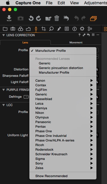The width and height of the screenshot is (107, 184).
Task: Choose Generic under Recommended Lenses
Action: click(63, 63)
